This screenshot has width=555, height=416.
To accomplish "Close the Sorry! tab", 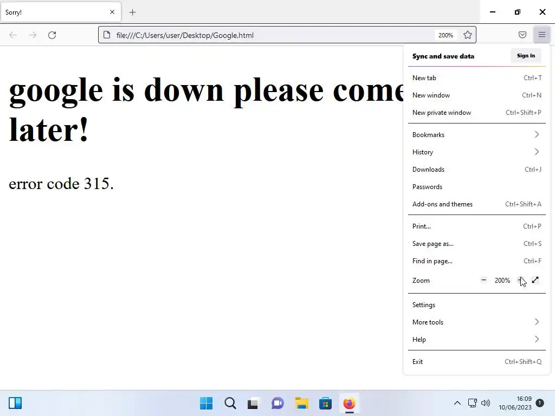I will click(112, 12).
